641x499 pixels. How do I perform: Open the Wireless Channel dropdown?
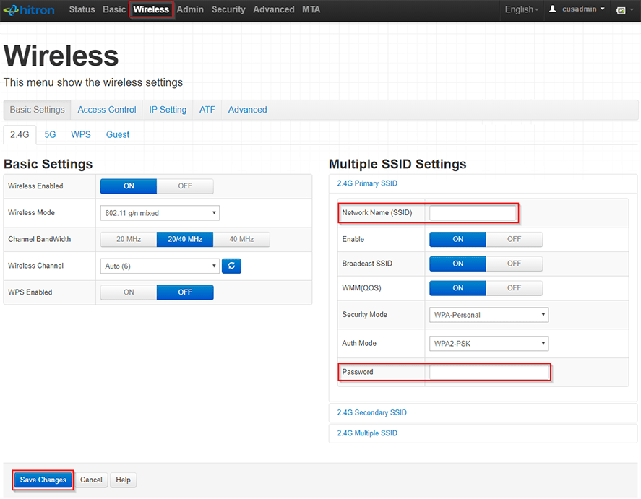pos(160,266)
